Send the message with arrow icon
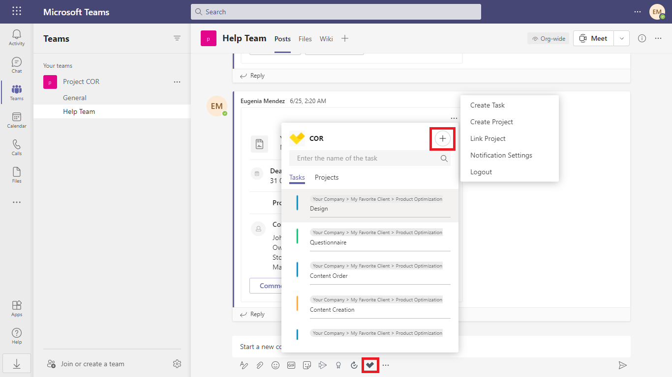This screenshot has height=377, width=672. coord(622,365)
